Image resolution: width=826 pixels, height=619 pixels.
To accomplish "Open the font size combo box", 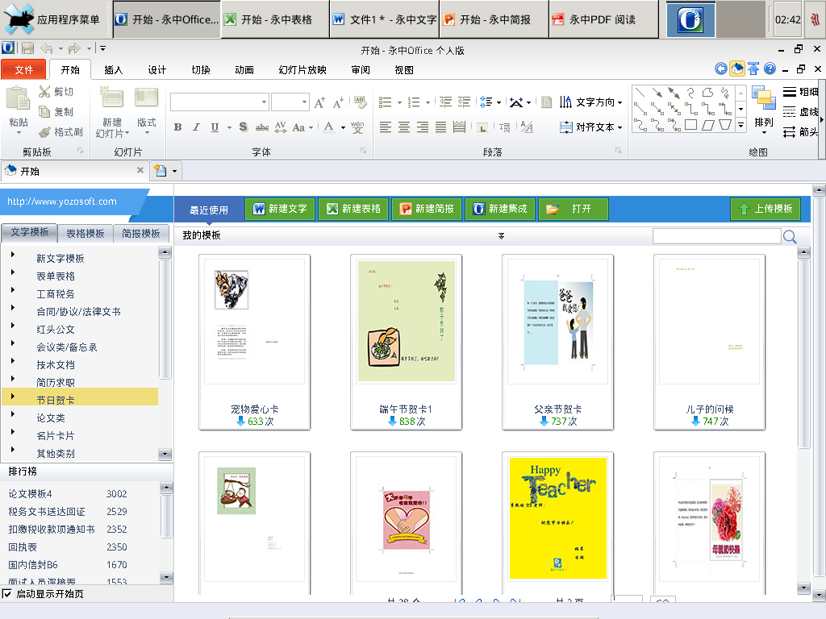I will [x=290, y=102].
